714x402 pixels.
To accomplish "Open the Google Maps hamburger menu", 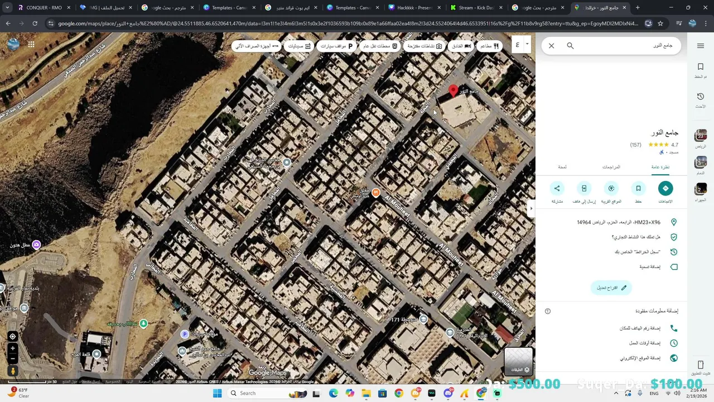I will pos(701,46).
